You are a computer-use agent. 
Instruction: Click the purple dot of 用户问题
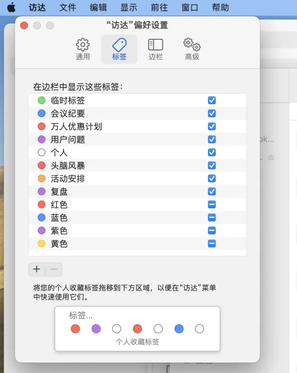tap(41, 139)
